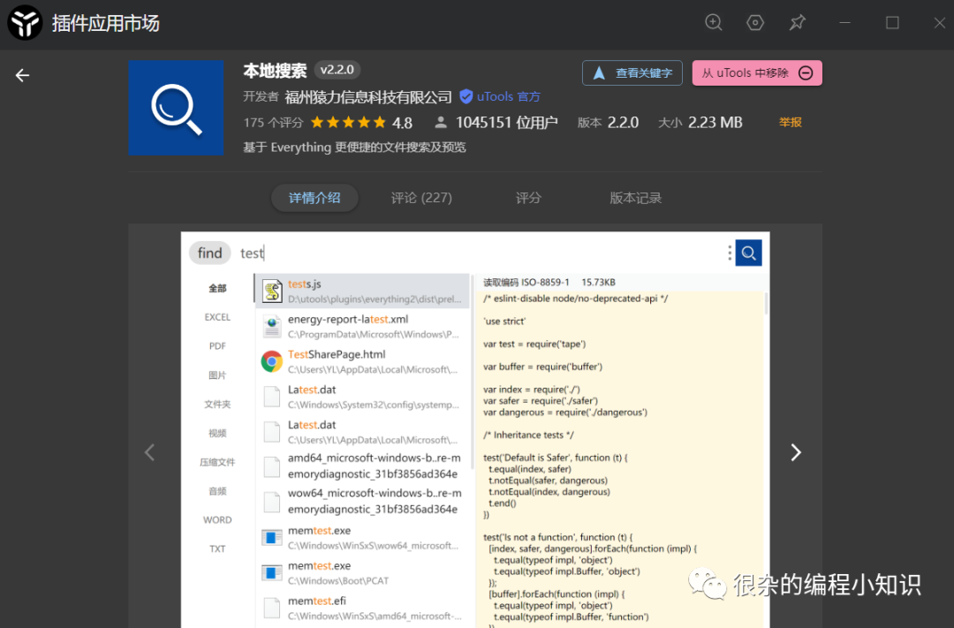Click 从 uTools 中移除 button

(757, 73)
